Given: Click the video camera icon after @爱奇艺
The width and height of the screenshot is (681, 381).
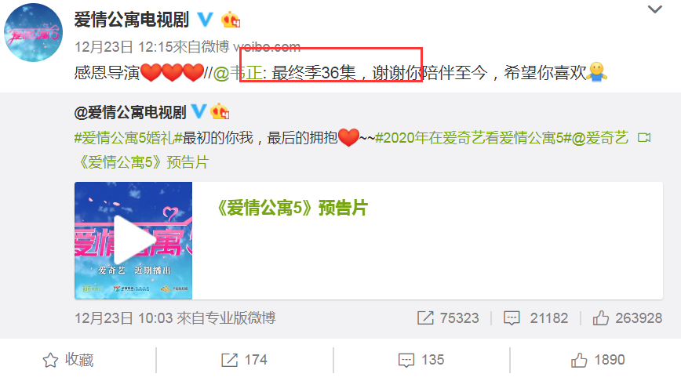Looking at the screenshot, I should coord(644,138).
